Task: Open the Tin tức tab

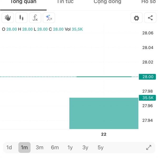Action: click(65, 2)
